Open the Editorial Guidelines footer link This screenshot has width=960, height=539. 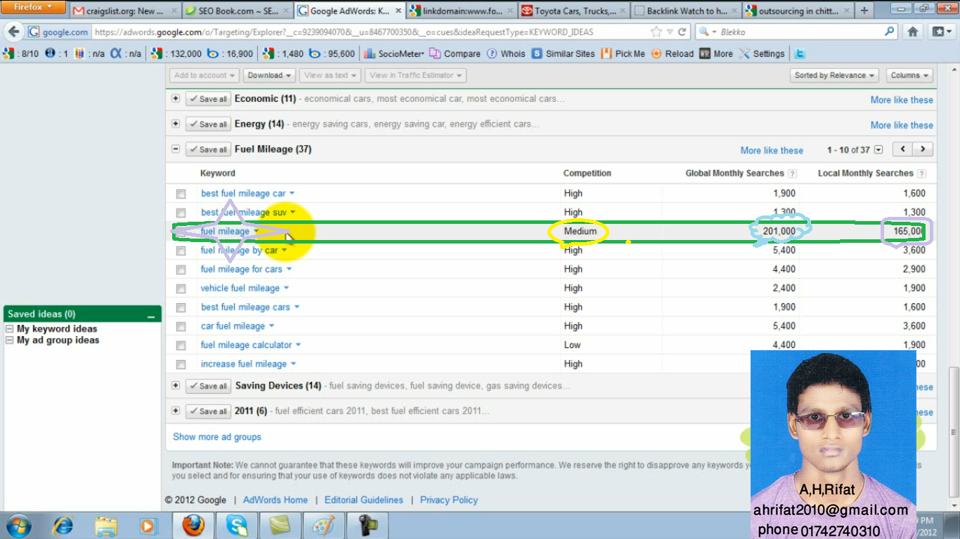tap(364, 500)
